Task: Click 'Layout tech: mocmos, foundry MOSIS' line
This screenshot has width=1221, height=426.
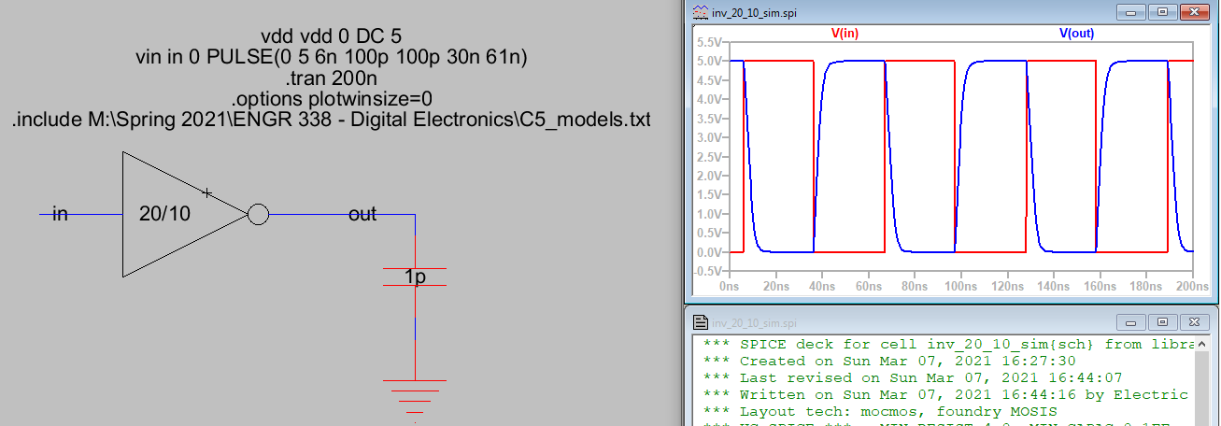Action: click(881, 411)
